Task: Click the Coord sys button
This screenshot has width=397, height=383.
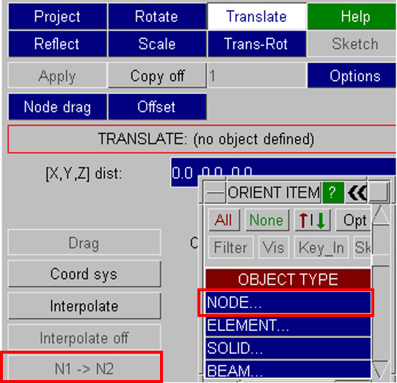Action: (84, 274)
